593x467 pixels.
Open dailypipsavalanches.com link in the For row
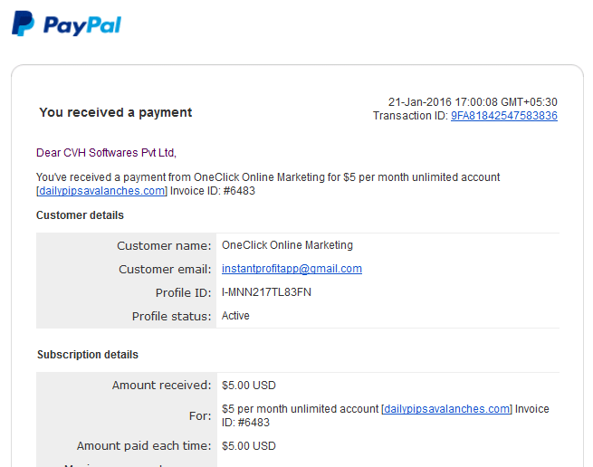pyautogui.click(x=446, y=409)
